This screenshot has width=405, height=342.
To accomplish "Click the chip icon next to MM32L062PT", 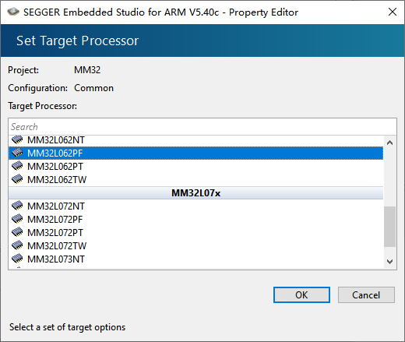I will point(17,166).
